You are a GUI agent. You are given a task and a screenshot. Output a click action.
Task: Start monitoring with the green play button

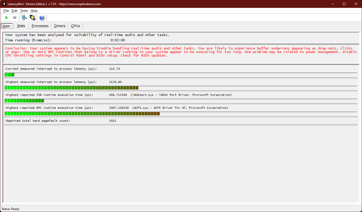coord(7,18)
